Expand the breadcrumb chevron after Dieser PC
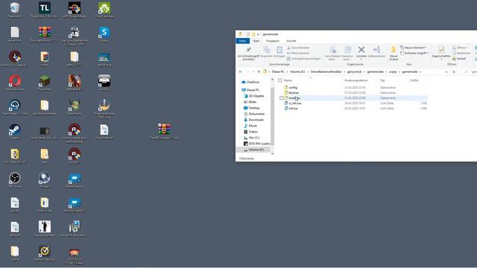 [x=287, y=71]
